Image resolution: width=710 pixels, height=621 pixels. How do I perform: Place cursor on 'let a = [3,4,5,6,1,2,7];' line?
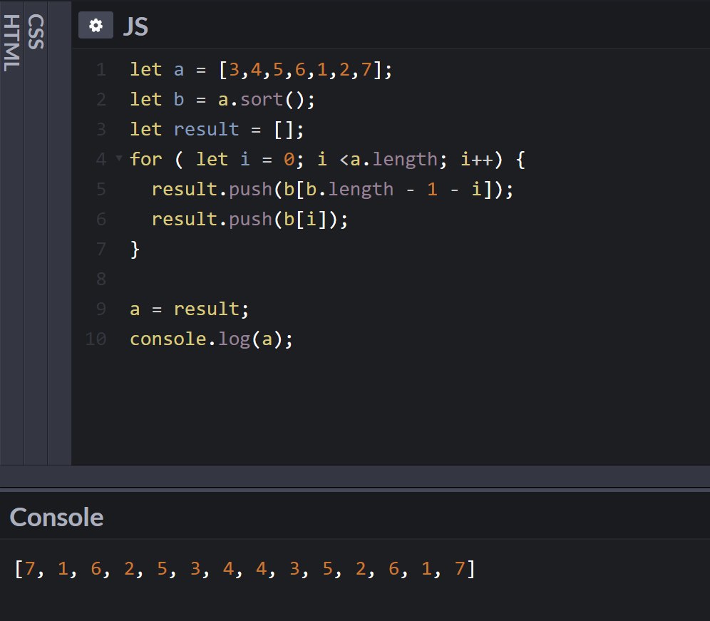pos(261,70)
